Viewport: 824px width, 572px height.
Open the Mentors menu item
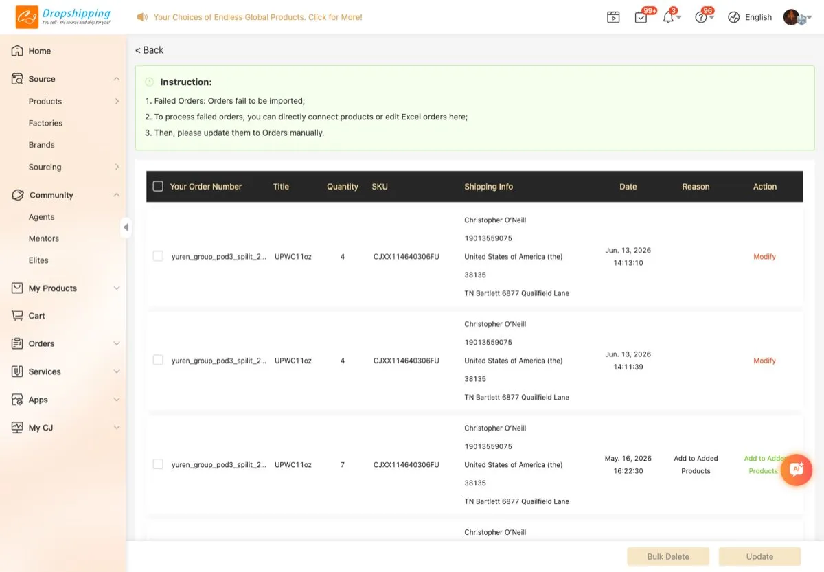point(44,238)
